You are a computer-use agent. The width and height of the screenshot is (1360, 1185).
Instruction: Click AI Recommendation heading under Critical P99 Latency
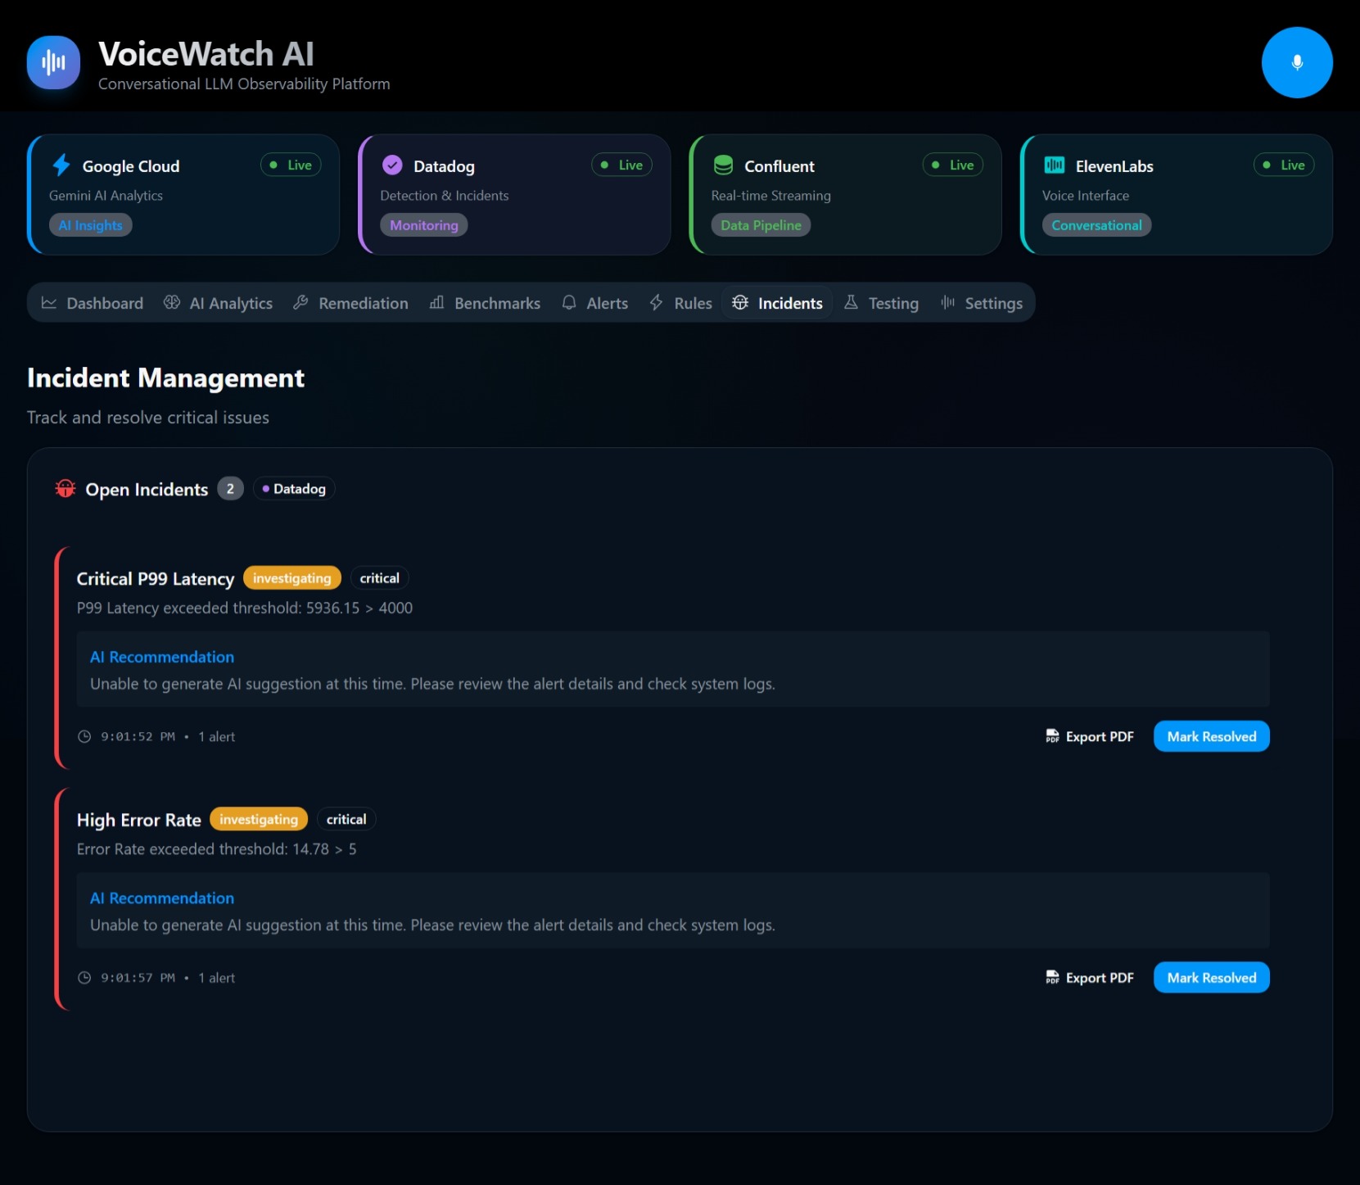coord(162,657)
